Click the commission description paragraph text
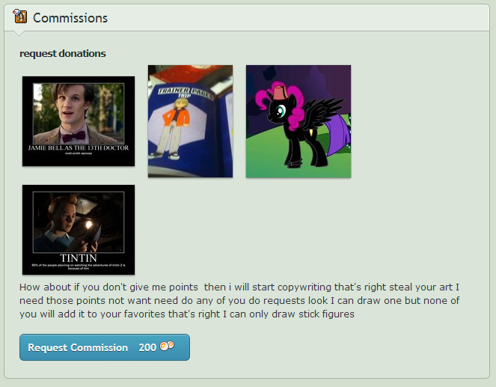Screen dimensions: 496x387 coord(239,301)
